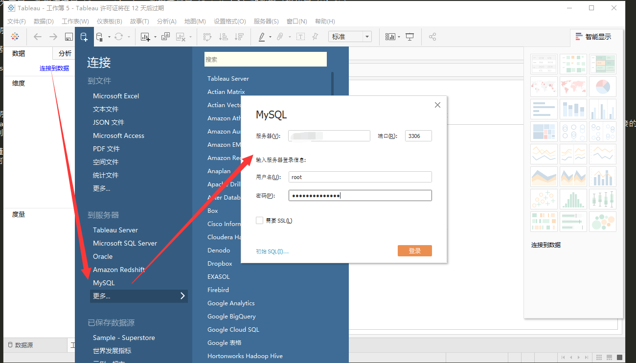Open the 数据(D) menu

pos(44,22)
